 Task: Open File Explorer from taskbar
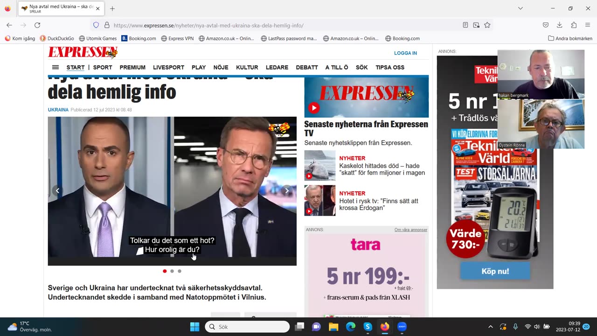[333, 327]
